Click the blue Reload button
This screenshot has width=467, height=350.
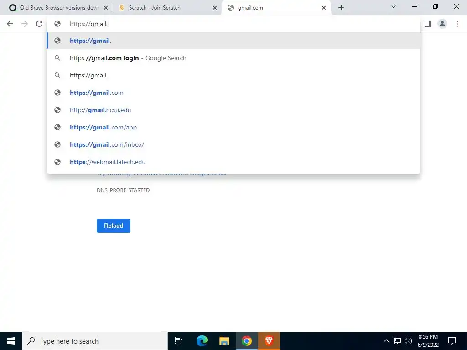[114, 226]
